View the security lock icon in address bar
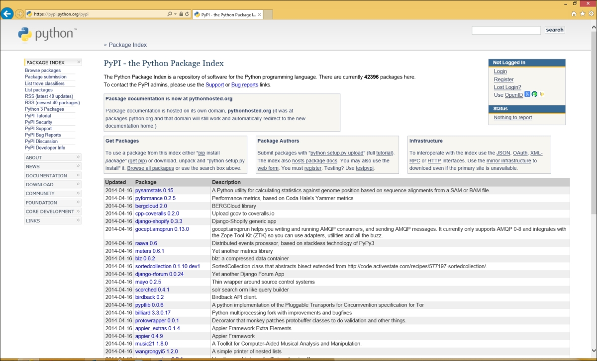597x361 pixels. tap(181, 14)
